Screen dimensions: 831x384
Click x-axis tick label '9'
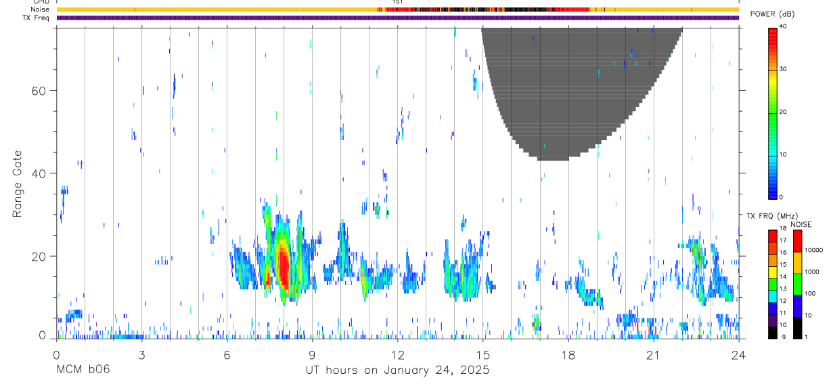(x=313, y=355)
